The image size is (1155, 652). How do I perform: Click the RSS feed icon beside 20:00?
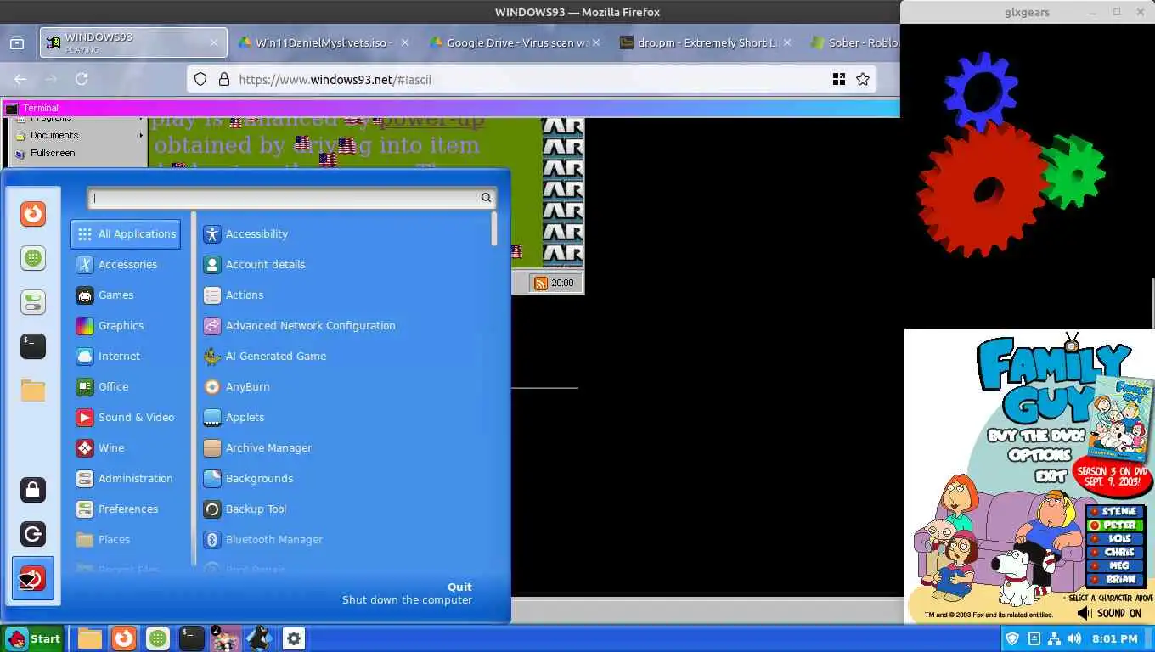[x=540, y=283]
